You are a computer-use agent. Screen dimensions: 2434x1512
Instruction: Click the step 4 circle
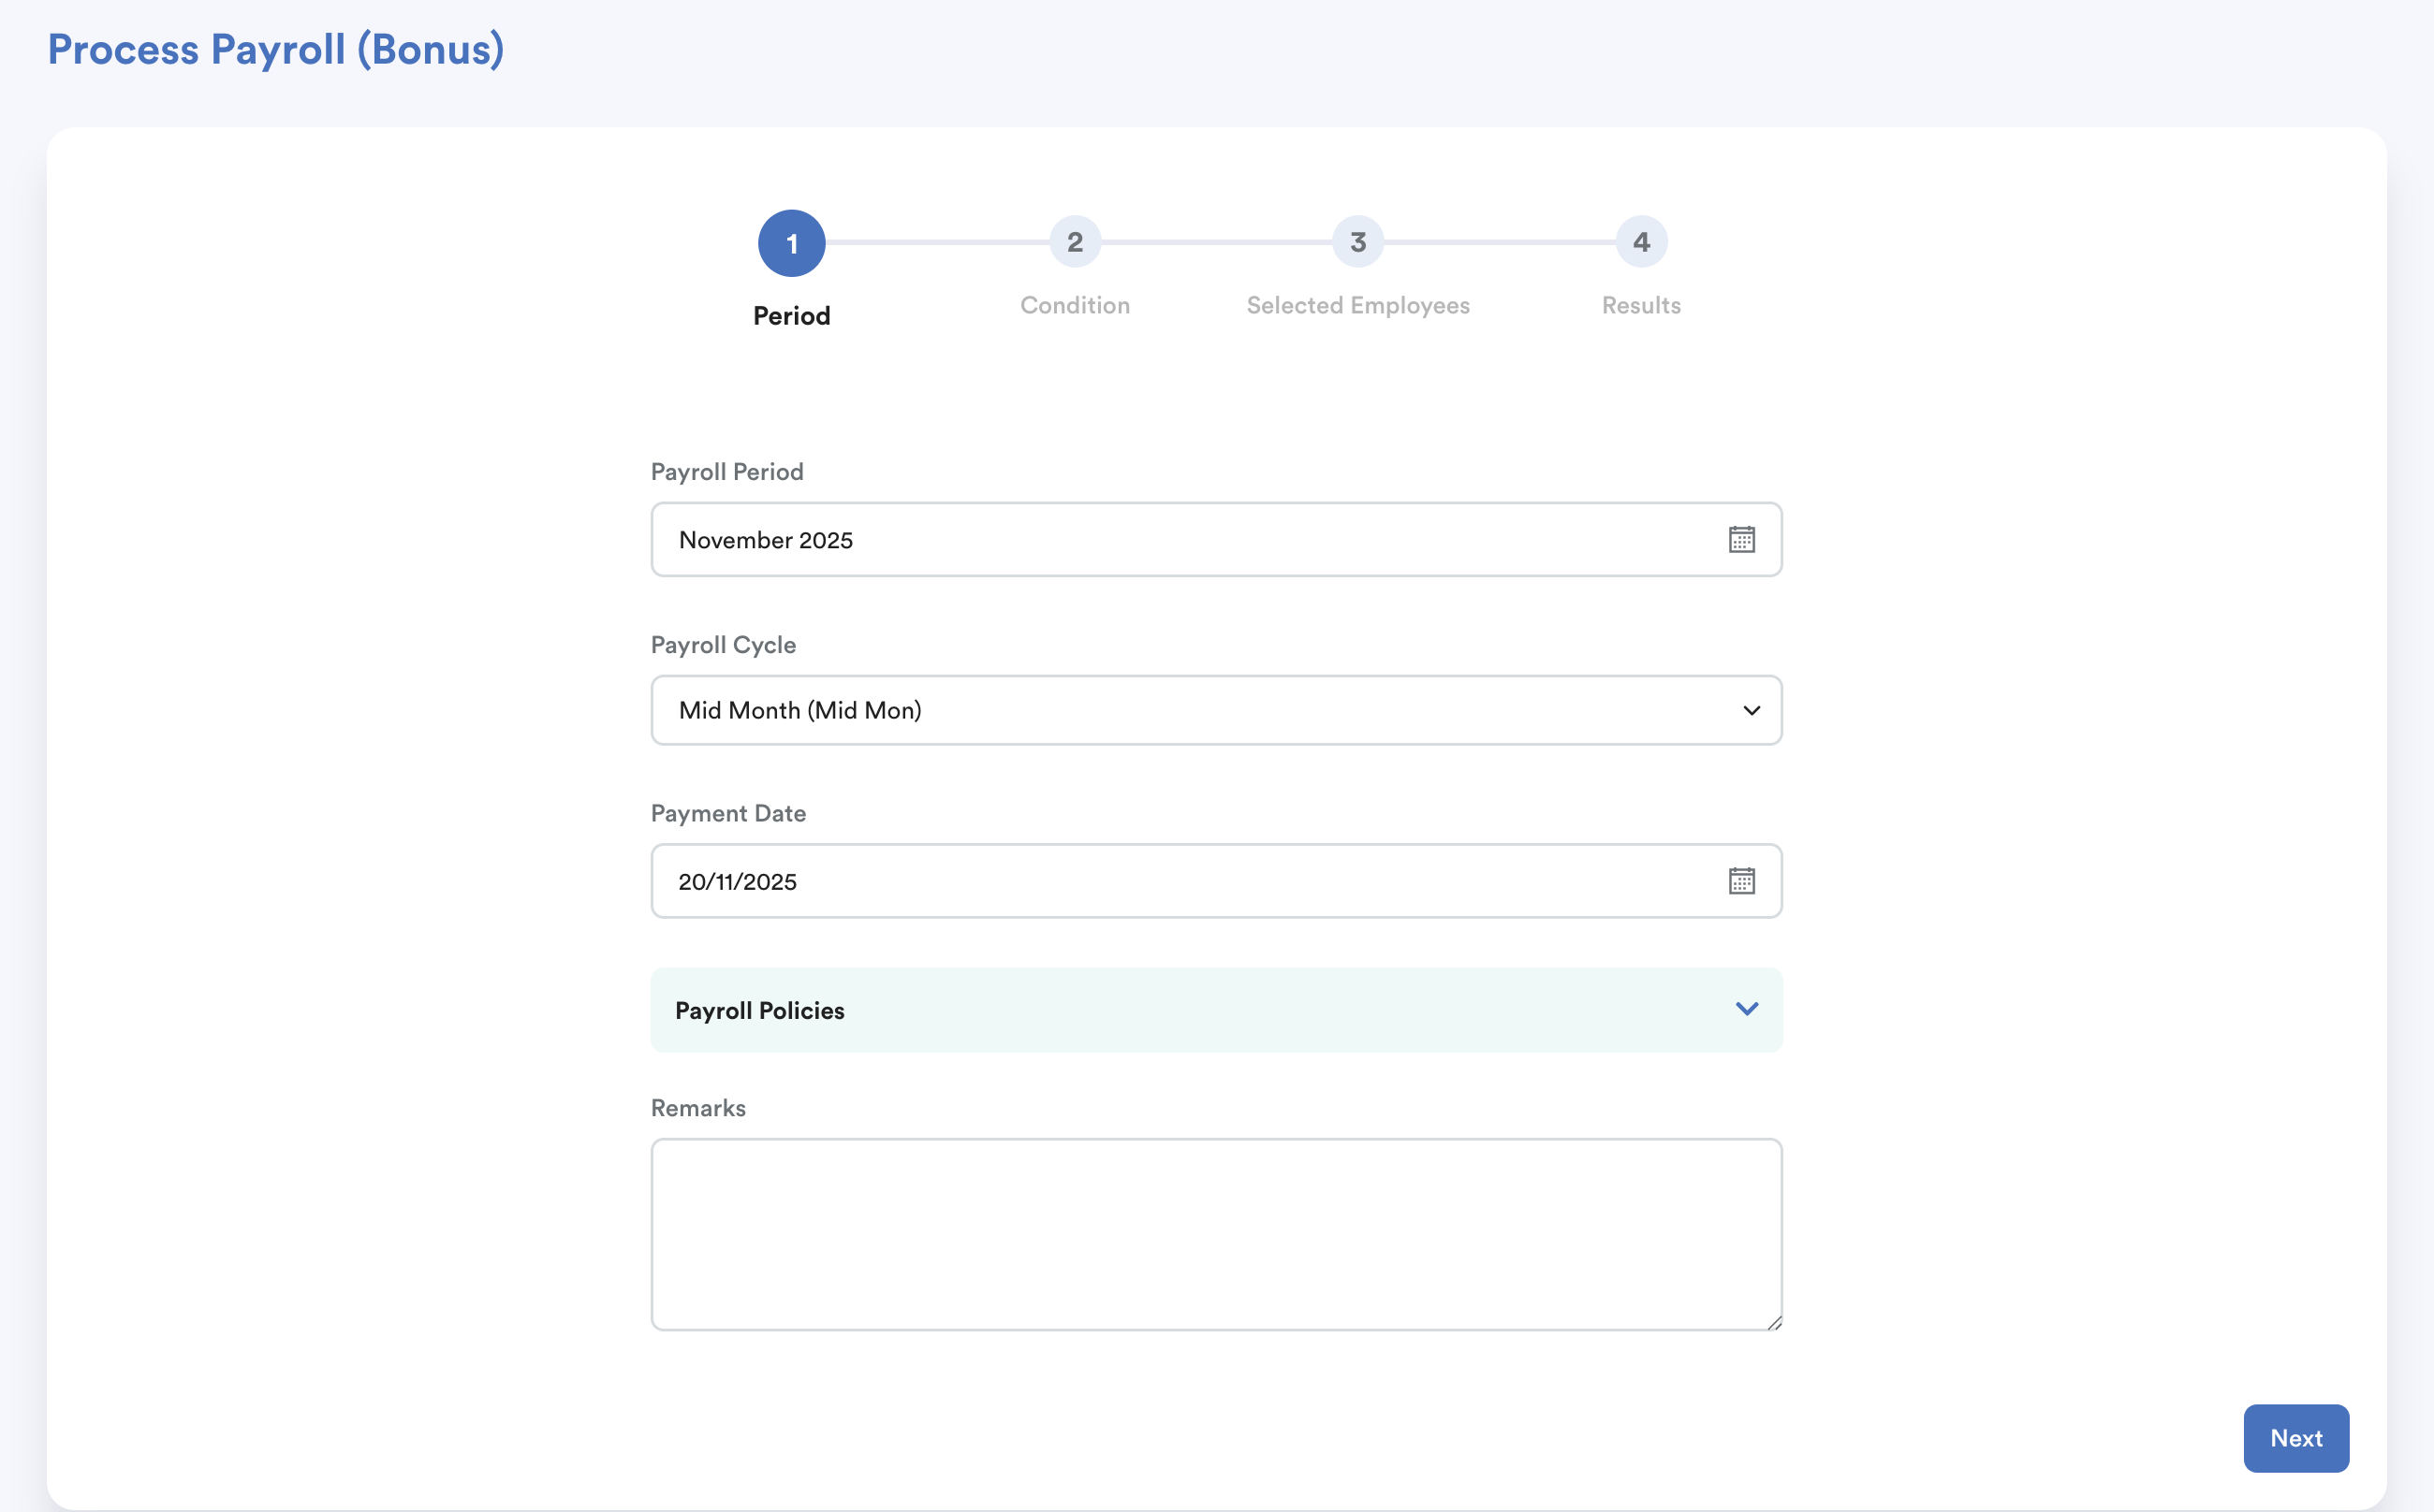coord(1641,242)
